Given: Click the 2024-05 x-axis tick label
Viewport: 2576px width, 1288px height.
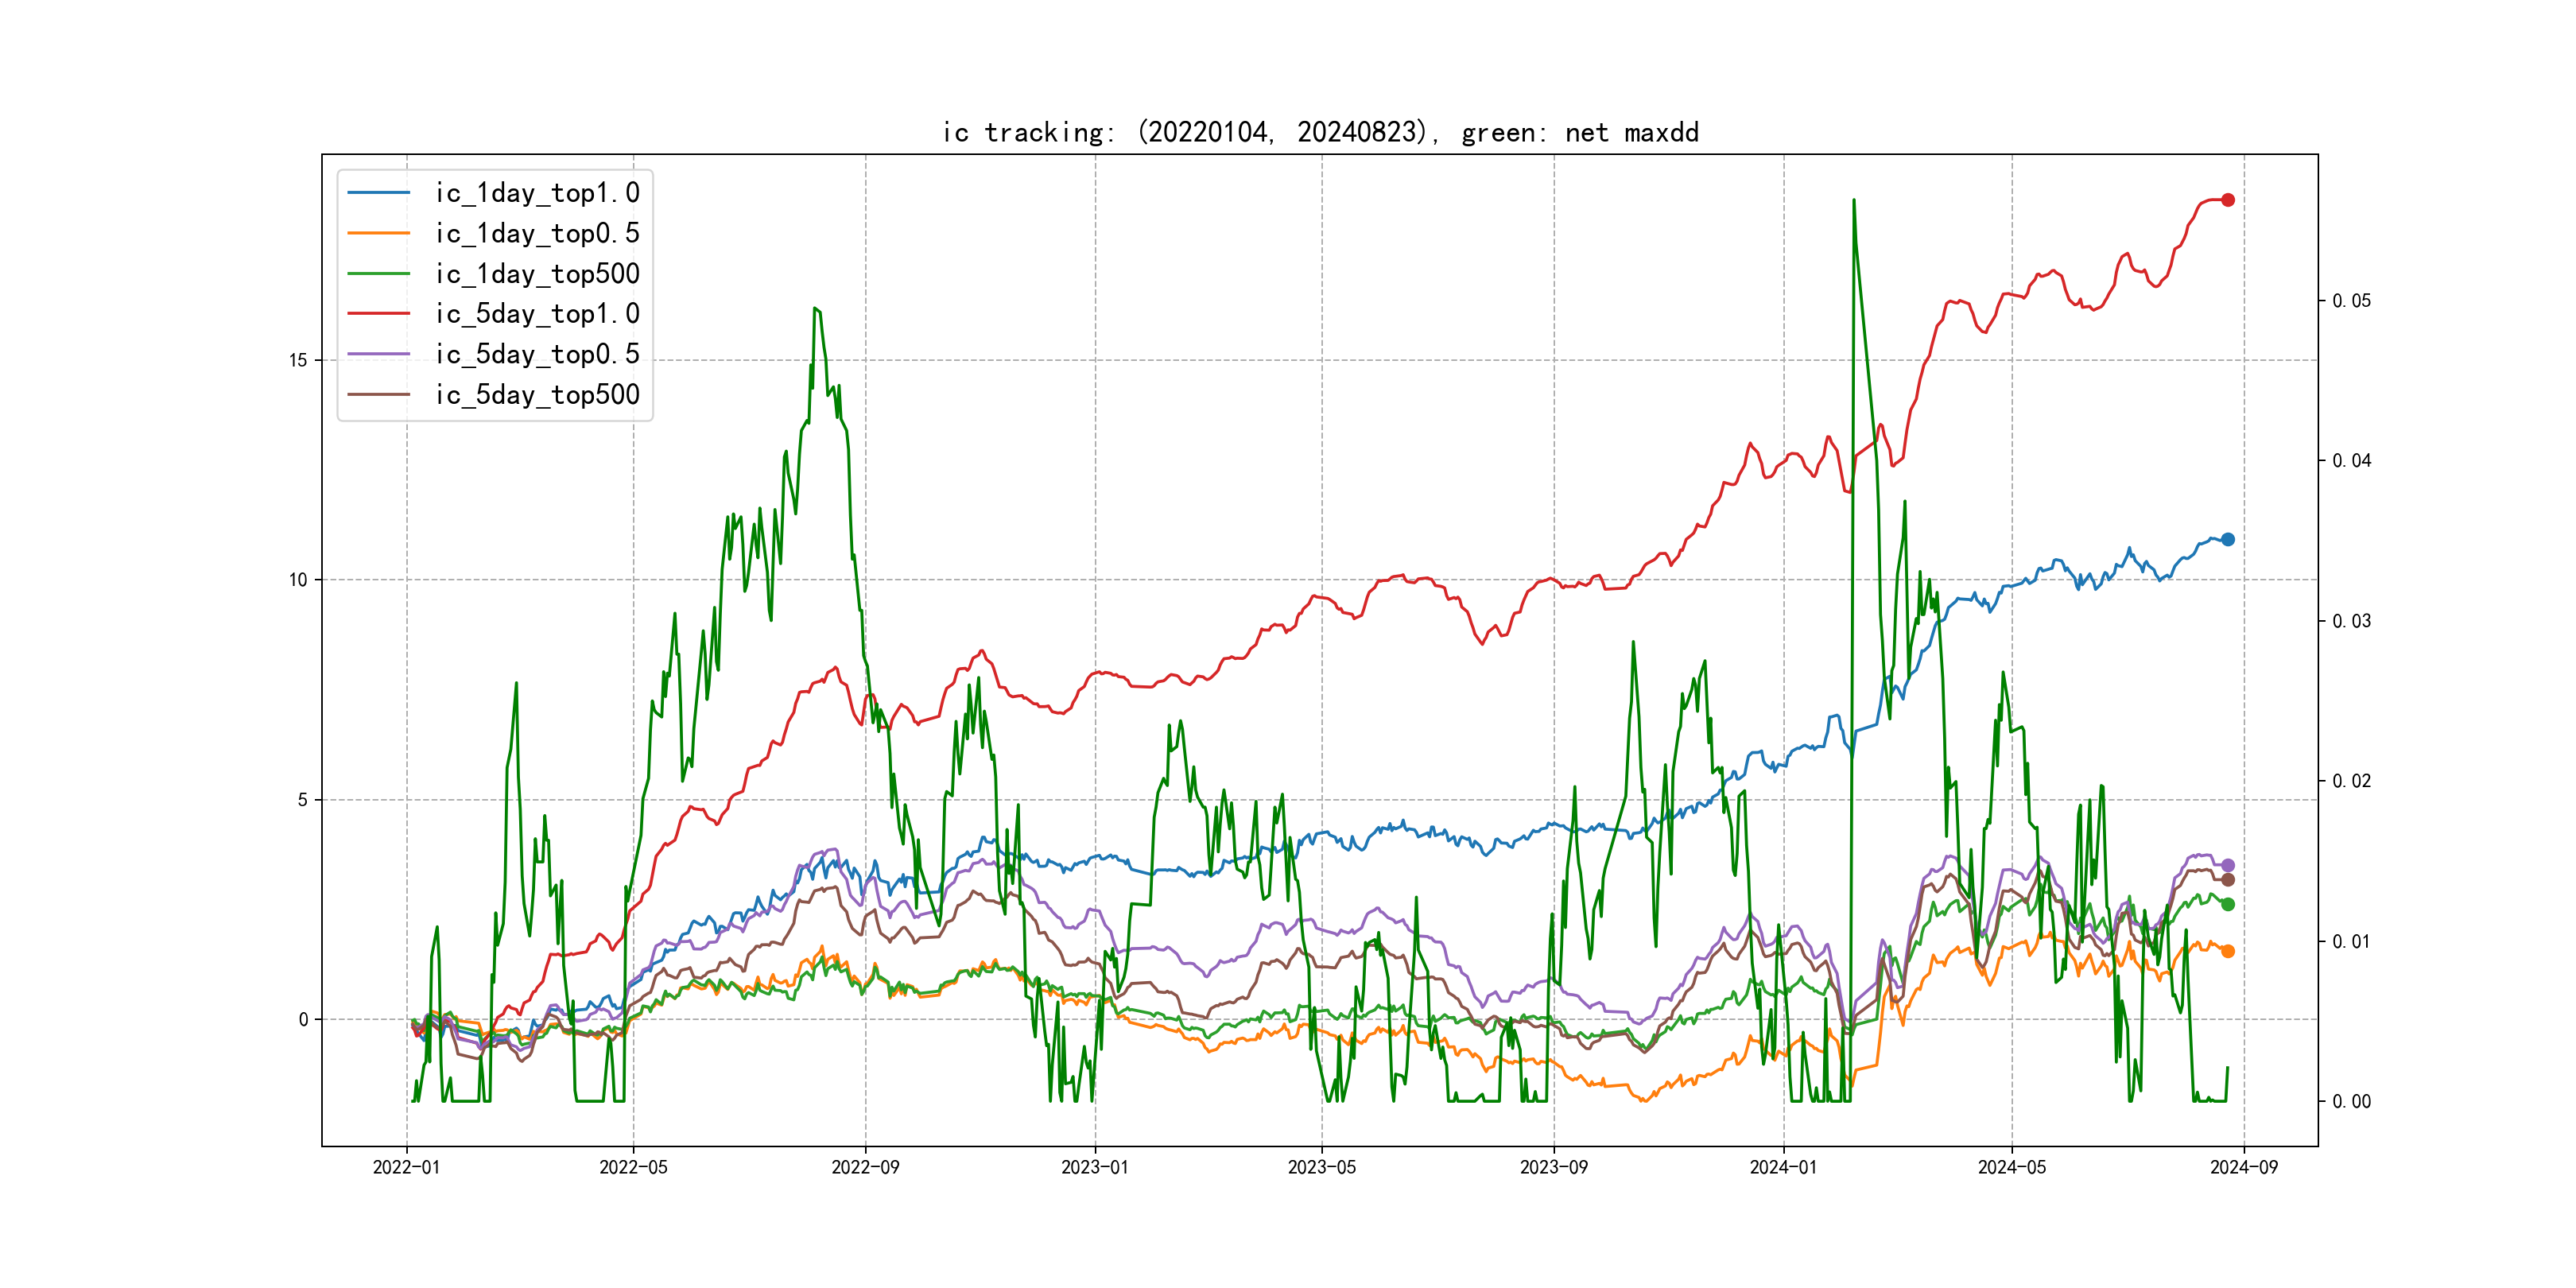Looking at the screenshot, I should (x=2012, y=1167).
